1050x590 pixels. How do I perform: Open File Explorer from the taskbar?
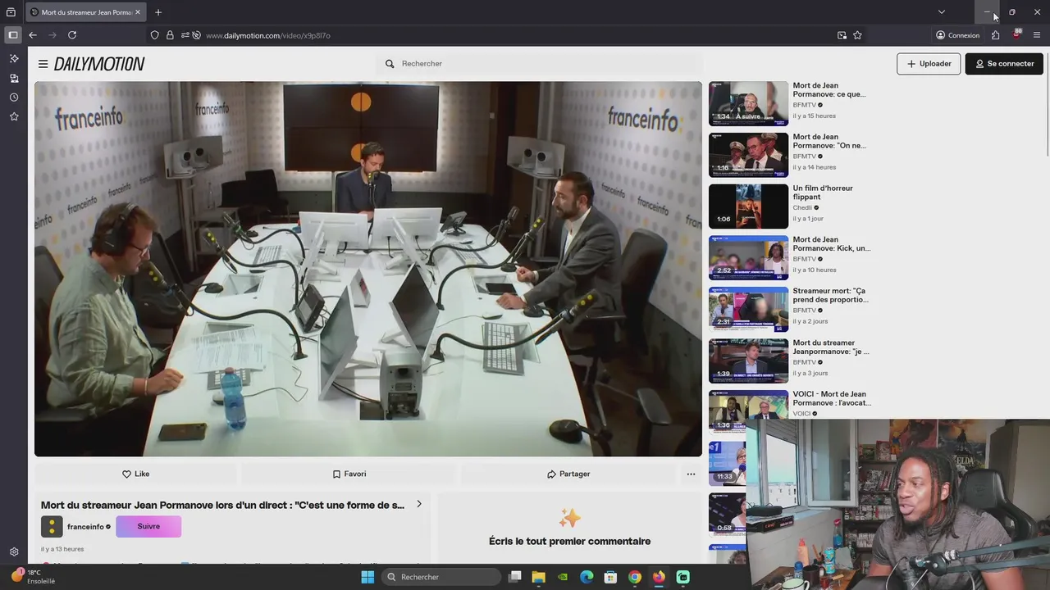point(539,577)
